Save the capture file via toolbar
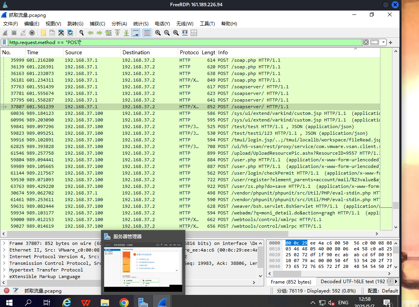 point(52,33)
